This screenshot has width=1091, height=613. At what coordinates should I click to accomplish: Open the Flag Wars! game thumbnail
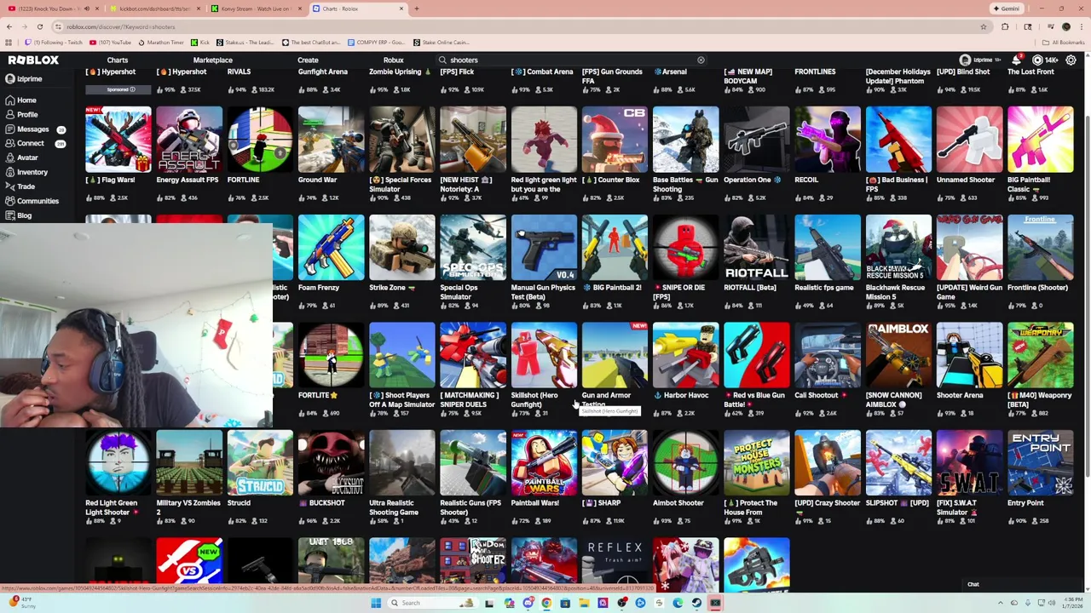pyautogui.click(x=118, y=140)
